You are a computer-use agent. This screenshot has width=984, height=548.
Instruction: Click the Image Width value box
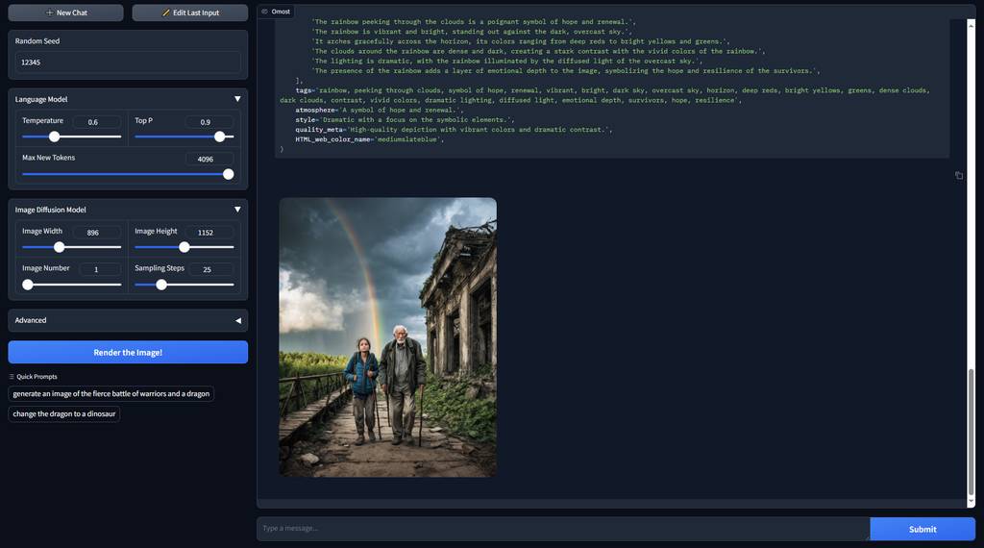pos(97,233)
